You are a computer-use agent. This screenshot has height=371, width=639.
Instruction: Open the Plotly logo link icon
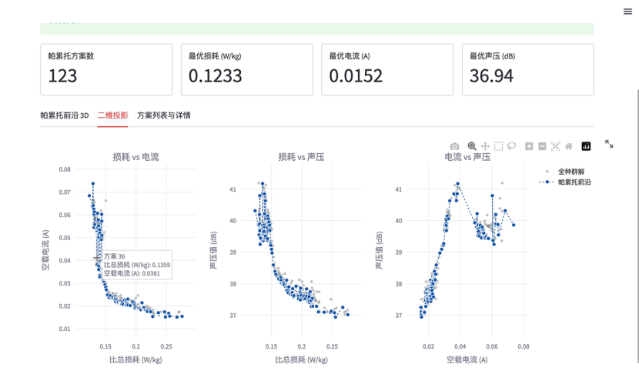click(586, 146)
